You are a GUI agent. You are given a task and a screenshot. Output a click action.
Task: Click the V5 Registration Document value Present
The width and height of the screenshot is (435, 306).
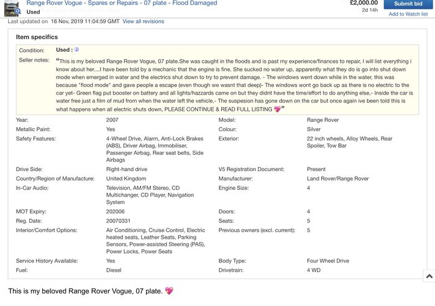coord(316,169)
